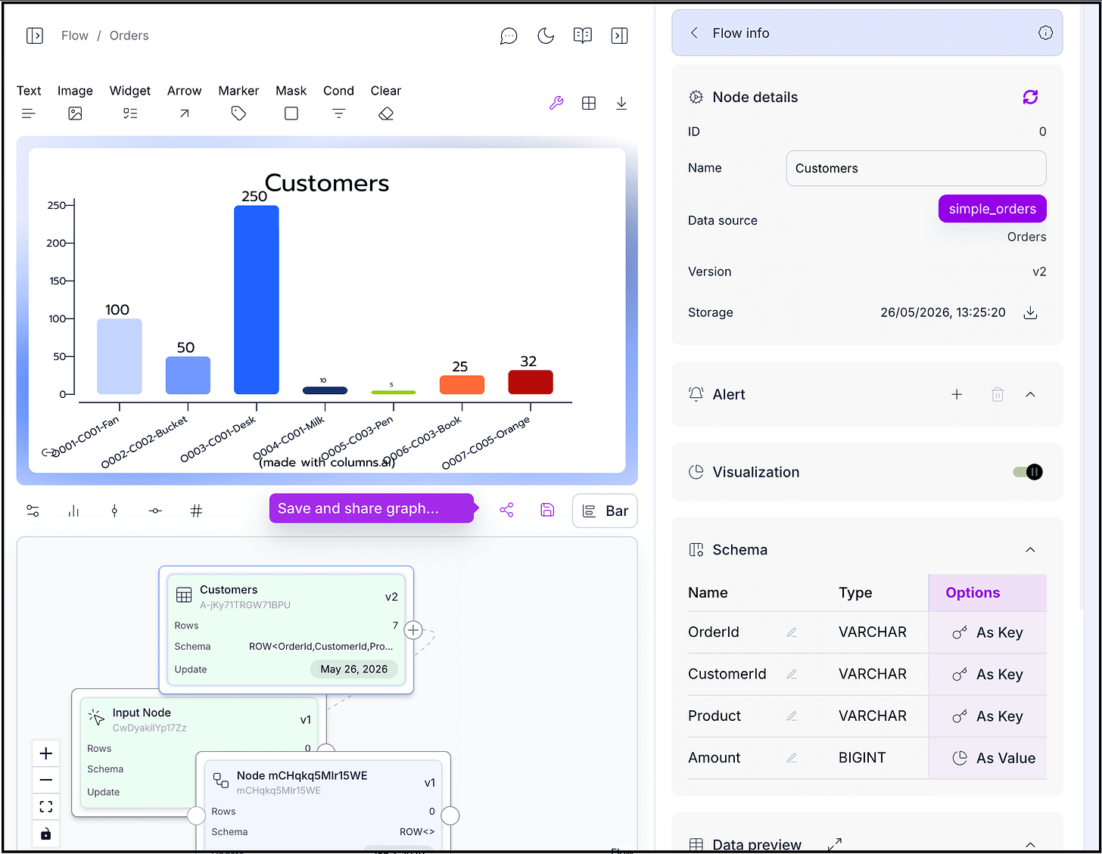Image resolution: width=1102 pixels, height=854 pixels.
Task: Toggle dark mode moon icon
Action: coord(546,36)
